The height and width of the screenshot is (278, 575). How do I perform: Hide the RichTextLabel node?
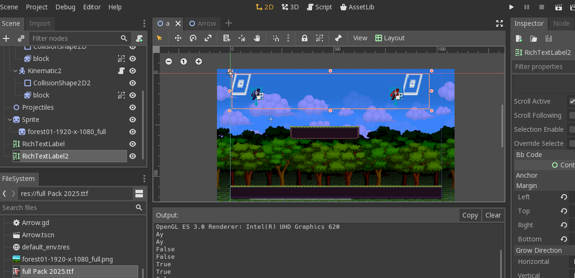[x=133, y=144]
